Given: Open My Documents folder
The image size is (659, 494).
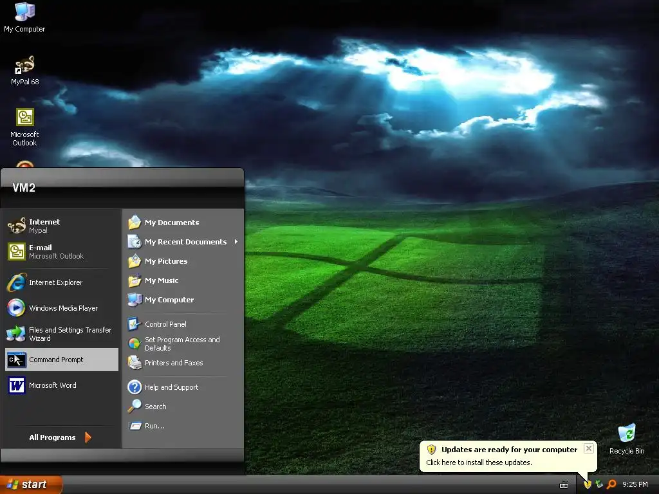Looking at the screenshot, I should [183, 223].
